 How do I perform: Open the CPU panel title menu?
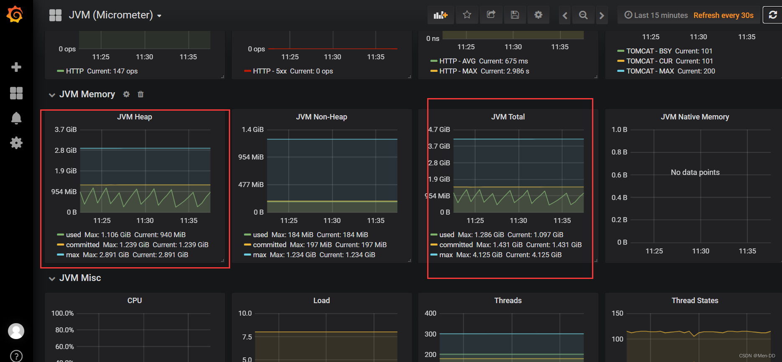click(135, 301)
